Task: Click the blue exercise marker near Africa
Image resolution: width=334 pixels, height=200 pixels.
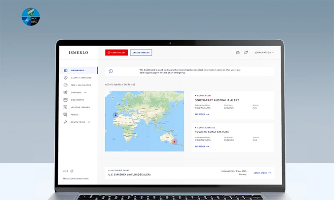Action: [x=116, y=115]
